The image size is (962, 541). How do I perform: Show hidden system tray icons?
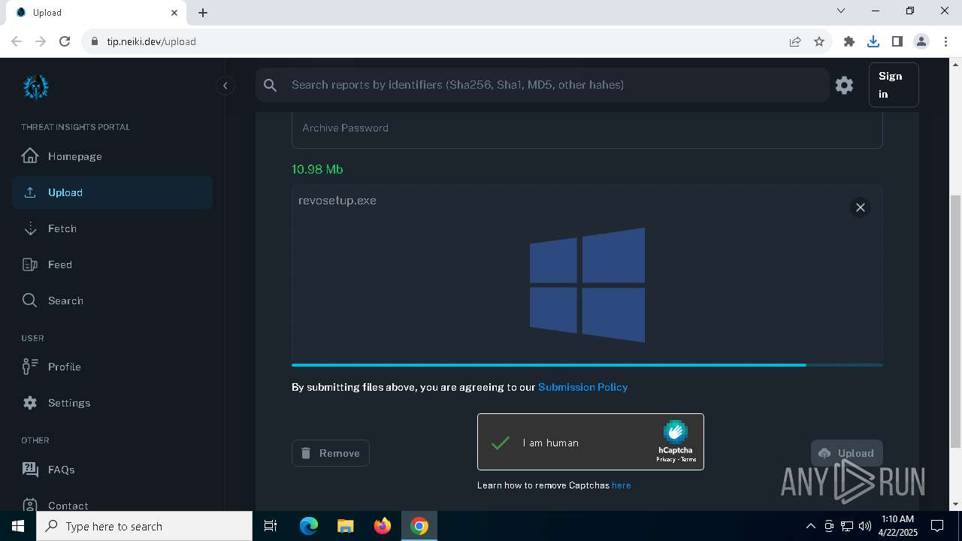click(810, 526)
